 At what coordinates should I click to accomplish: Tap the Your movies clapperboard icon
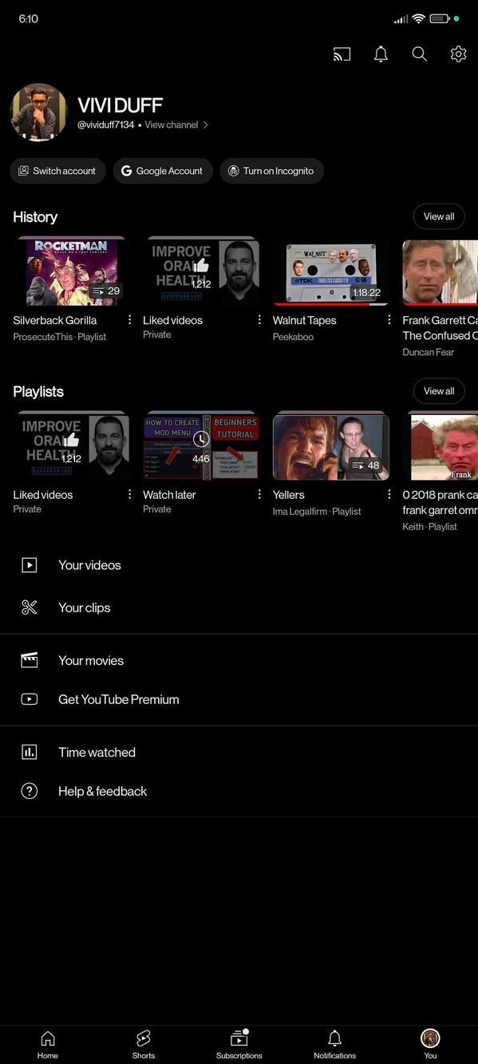[30, 661]
